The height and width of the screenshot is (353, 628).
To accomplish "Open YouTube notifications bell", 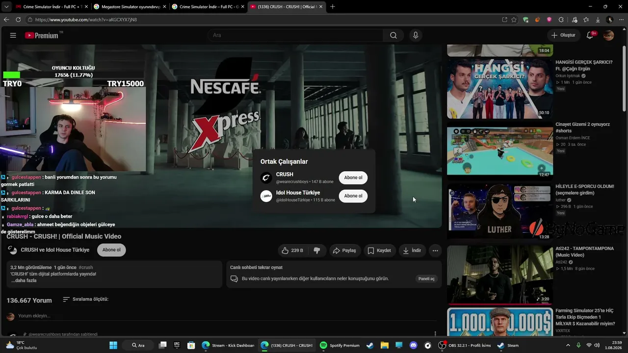I will coord(590,35).
